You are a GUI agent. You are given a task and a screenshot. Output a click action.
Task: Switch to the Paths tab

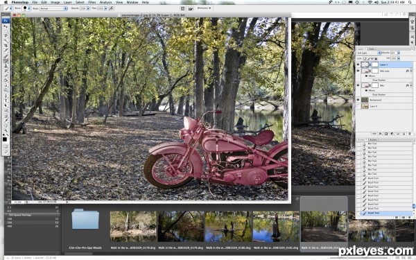(372, 49)
